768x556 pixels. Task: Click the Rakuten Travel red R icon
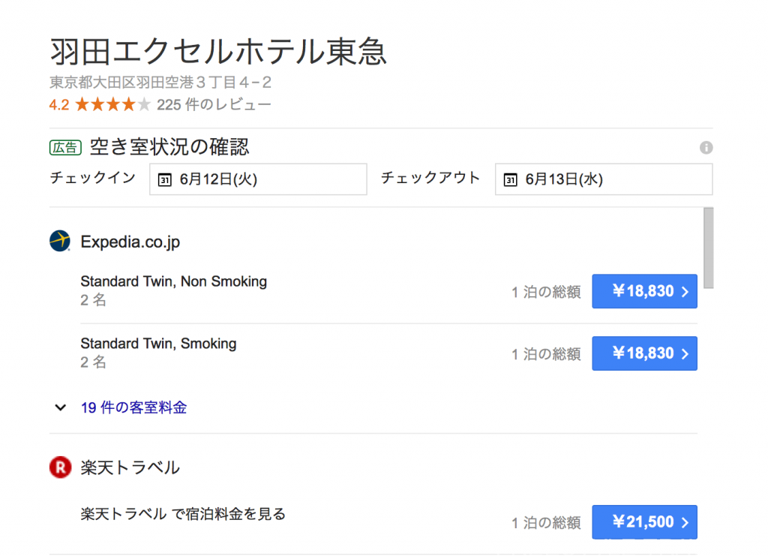(x=60, y=467)
